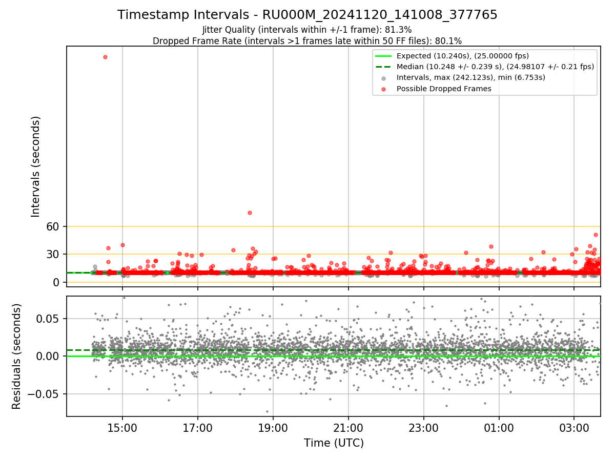Click the highest red outlier point near the plot top
The height and width of the screenshot is (461, 615).
pyautogui.click(x=105, y=57)
